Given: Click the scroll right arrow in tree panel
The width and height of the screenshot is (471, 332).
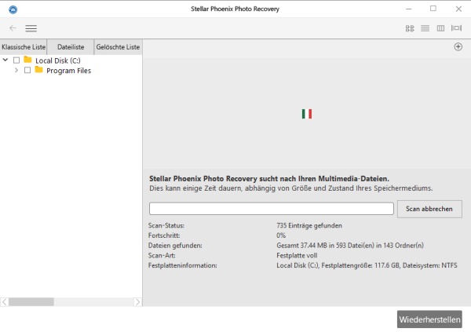Looking at the screenshot, I should click(x=137, y=302).
